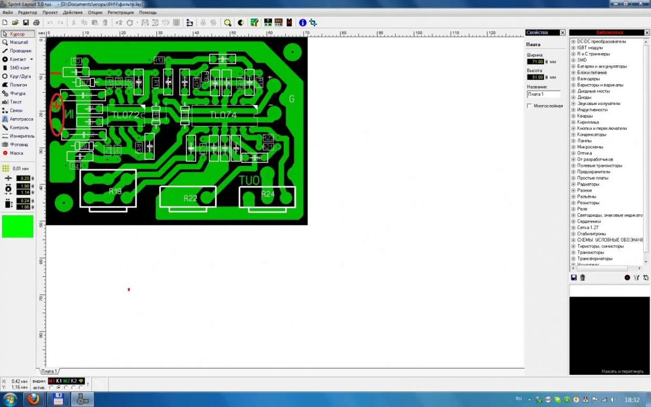
Task: Rotate the selection with the circular arrow icon
Action: pos(130,23)
